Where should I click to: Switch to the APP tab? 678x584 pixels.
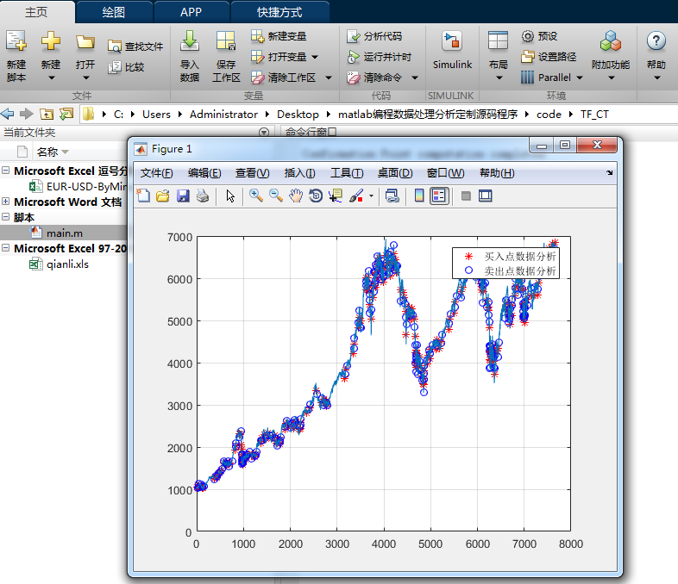click(191, 12)
